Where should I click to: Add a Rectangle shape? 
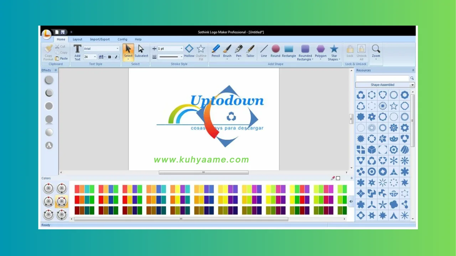point(289,51)
